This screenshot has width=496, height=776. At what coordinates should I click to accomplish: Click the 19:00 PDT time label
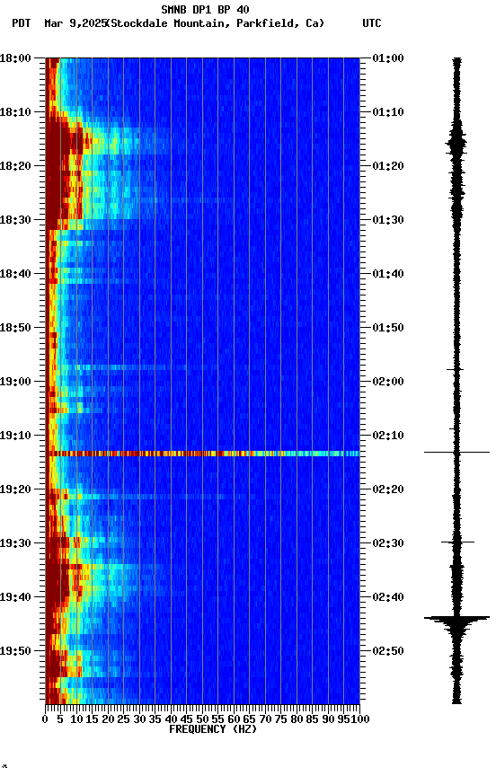(x=15, y=382)
